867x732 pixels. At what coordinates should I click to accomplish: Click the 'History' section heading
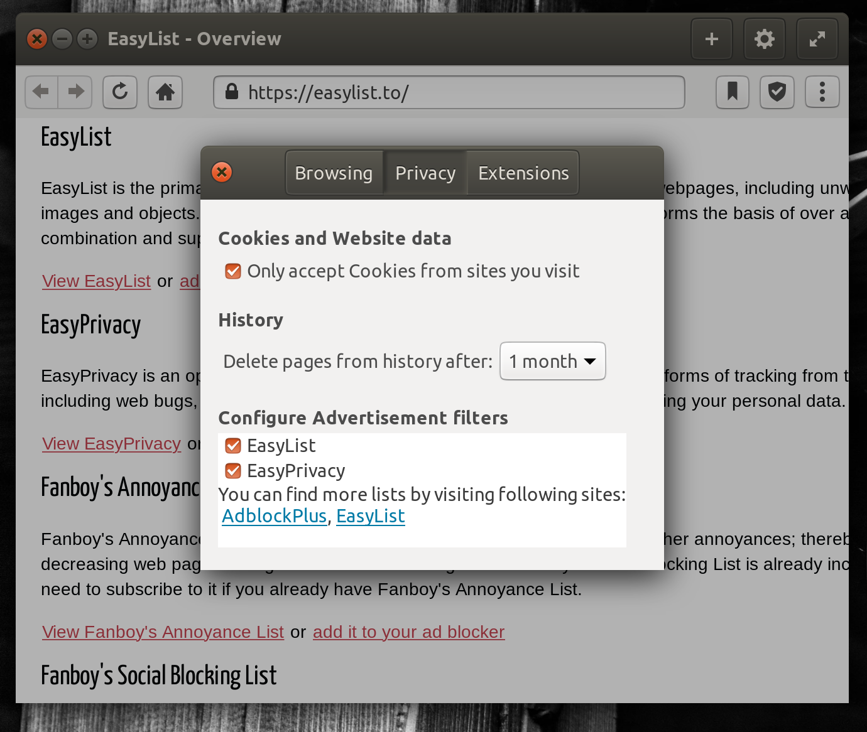click(x=251, y=320)
